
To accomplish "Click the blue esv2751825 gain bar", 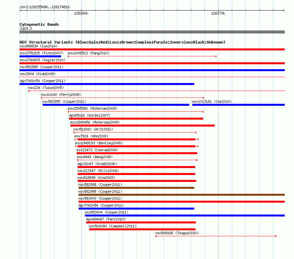I will pos(40,56).
